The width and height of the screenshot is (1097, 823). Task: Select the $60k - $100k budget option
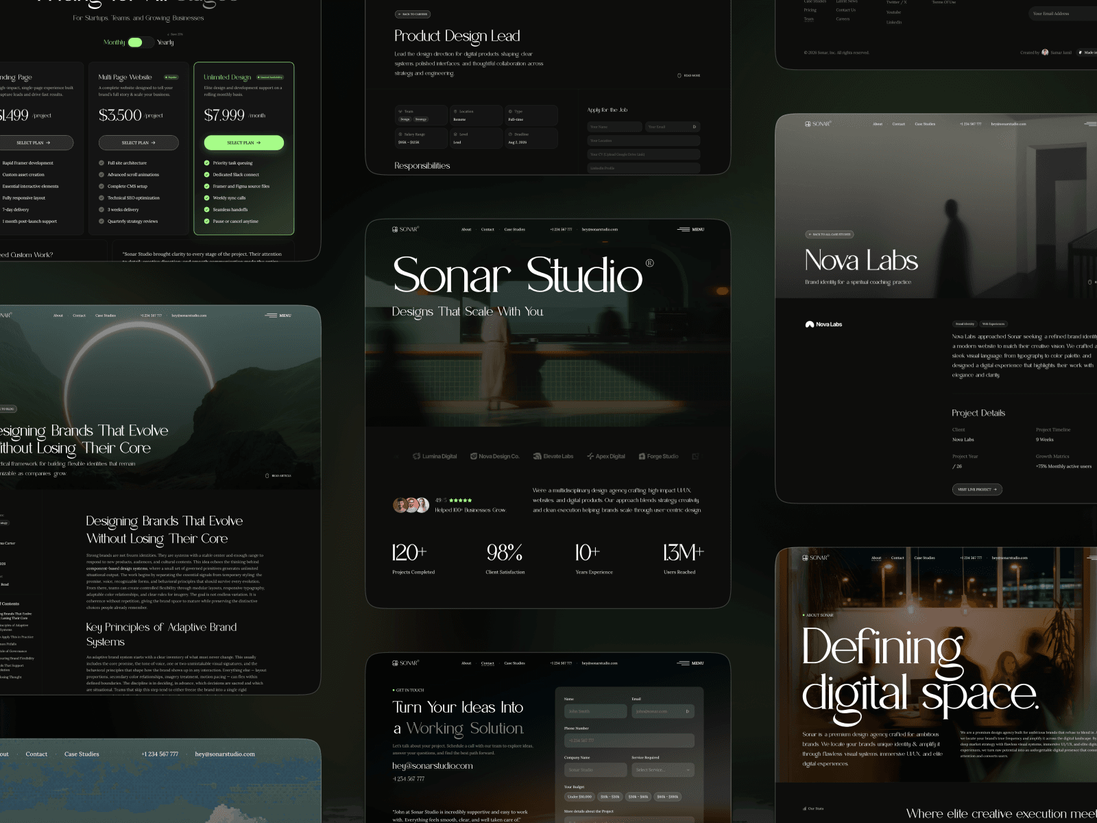coord(667,797)
